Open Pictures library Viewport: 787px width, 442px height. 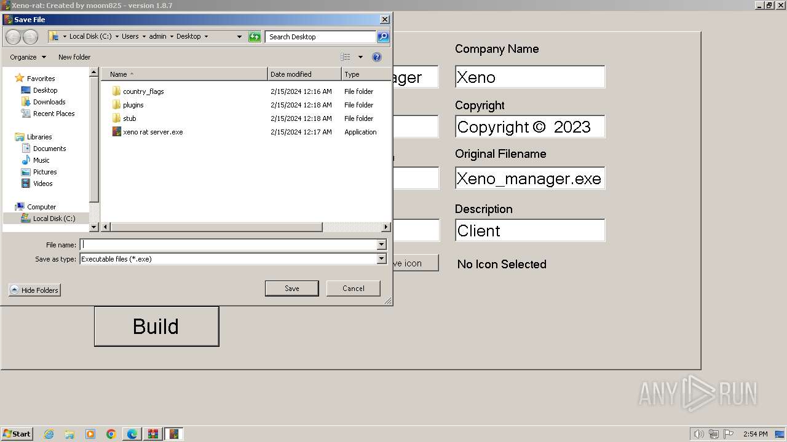pyautogui.click(x=44, y=172)
